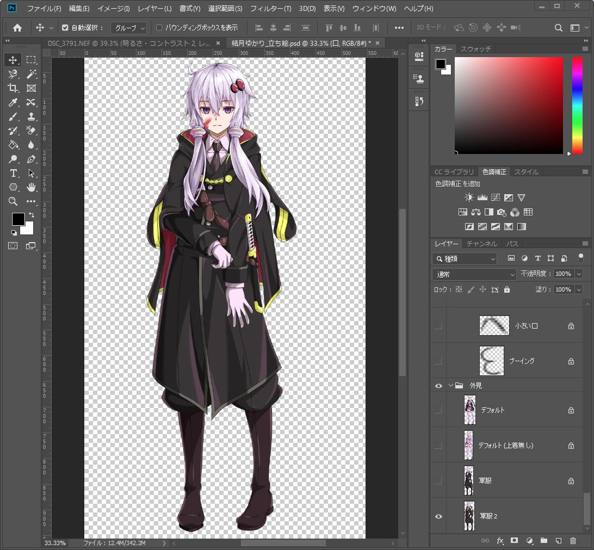Open the Layers panel menu
The image size is (594, 550).
[585, 244]
